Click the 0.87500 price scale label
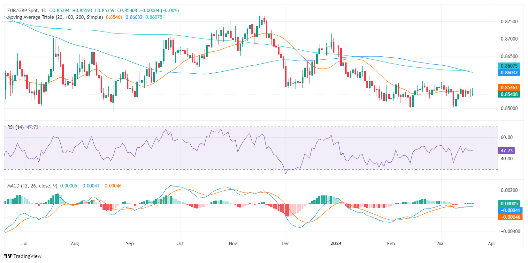 click(509, 22)
